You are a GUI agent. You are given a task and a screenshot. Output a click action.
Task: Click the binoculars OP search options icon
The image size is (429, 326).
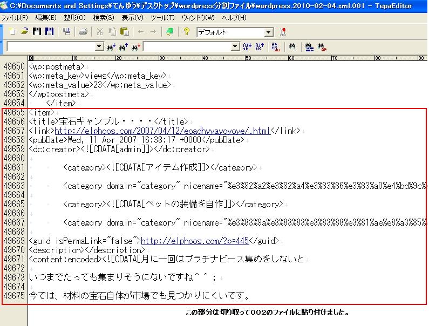tap(322, 47)
